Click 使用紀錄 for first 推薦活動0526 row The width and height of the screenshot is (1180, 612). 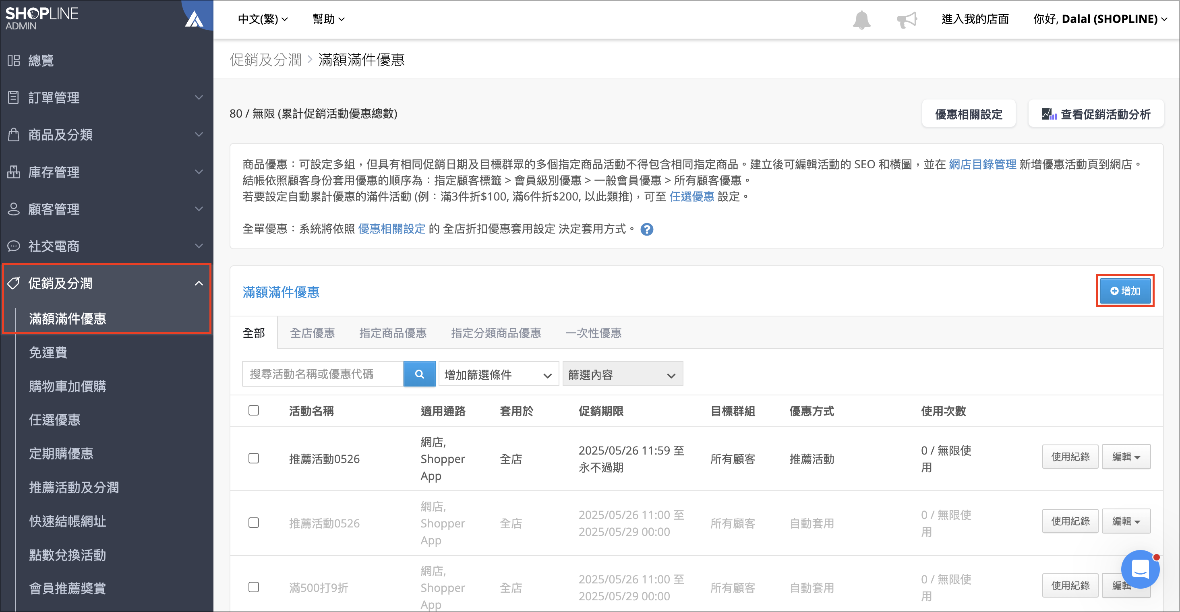click(x=1070, y=457)
